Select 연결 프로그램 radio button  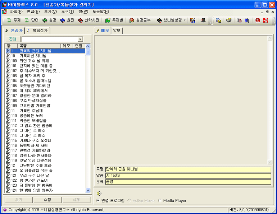(x=98, y=201)
